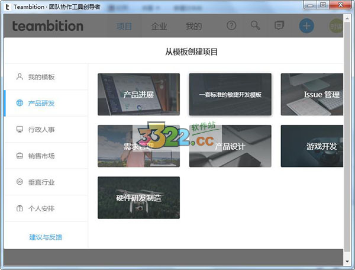Switch to the 销售市场 category
Image resolution: width=355 pixels, height=270 pixels.
(x=41, y=156)
